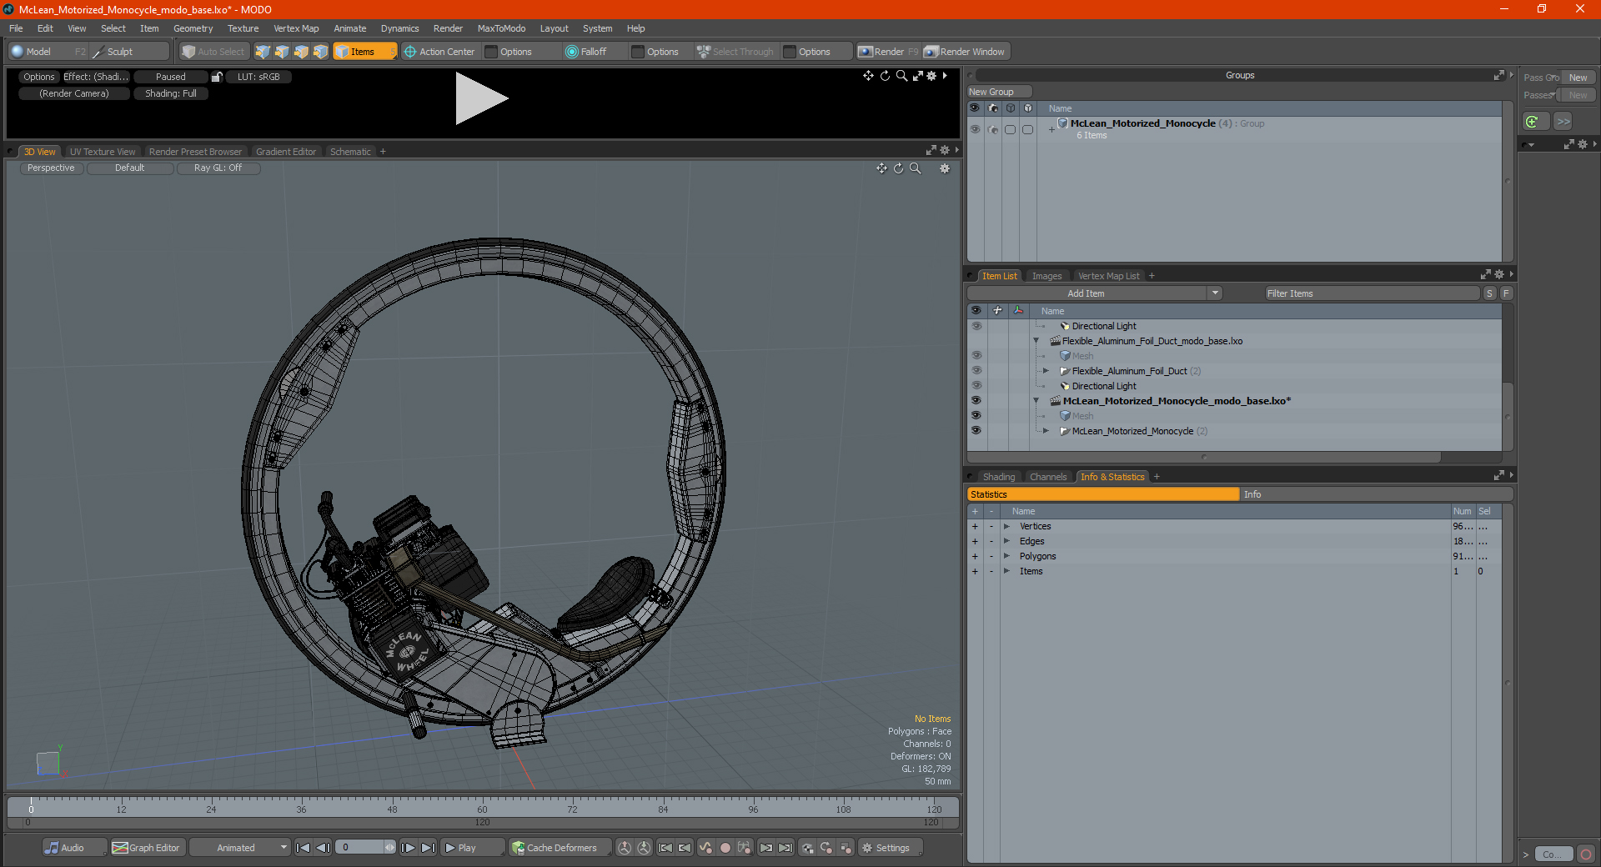
Task: Open timeline Settings
Action: pyautogui.click(x=890, y=848)
